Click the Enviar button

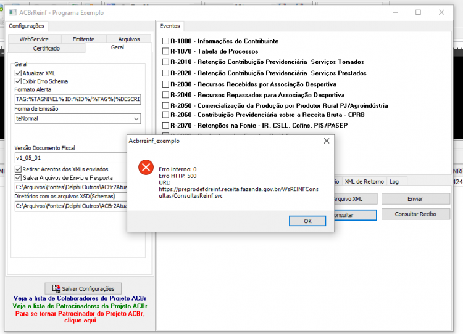[415, 198]
